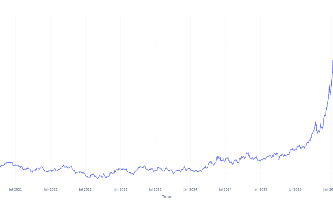Click the Jan 2025 axis label
This screenshot has width=333, height=208.
(x=260, y=190)
